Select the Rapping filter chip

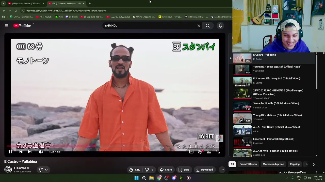pyautogui.click(x=295, y=164)
